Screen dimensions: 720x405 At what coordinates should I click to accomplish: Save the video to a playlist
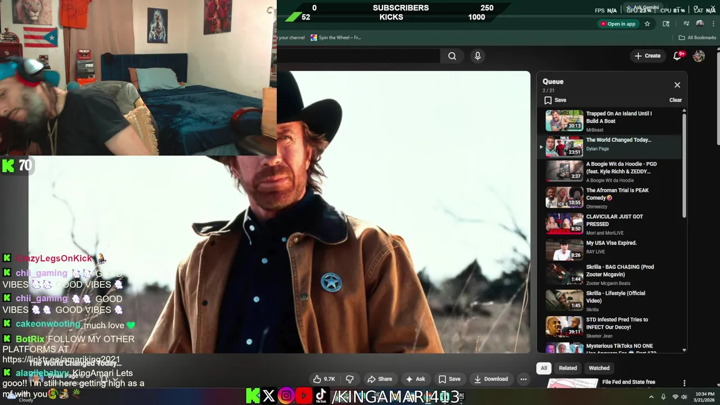[x=450, y=379]
